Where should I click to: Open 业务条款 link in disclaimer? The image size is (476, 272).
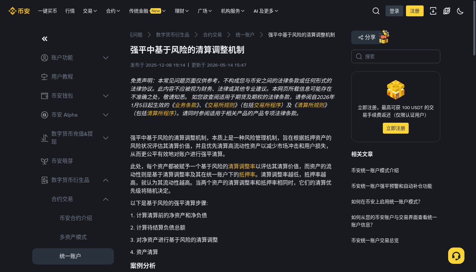[186, 105]
